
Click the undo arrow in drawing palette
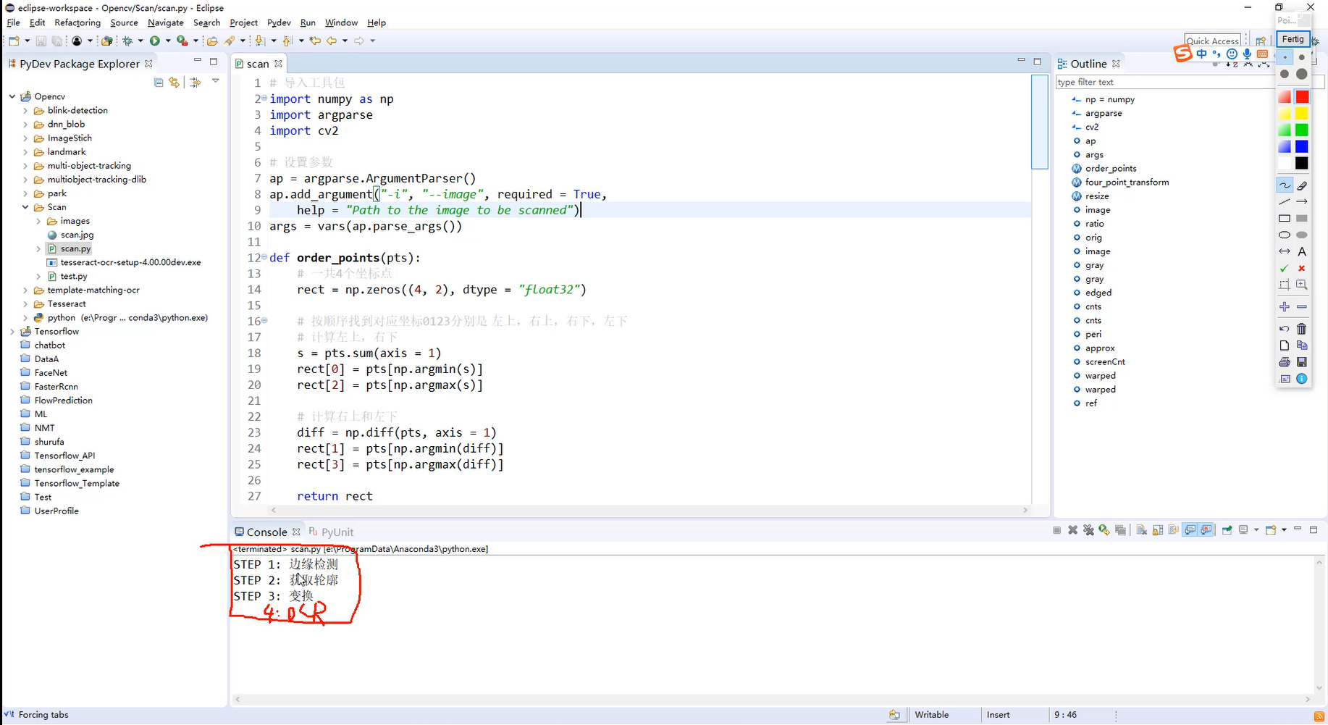coord(1285,329)
